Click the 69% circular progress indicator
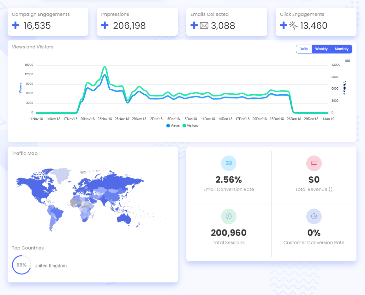The width and height of the screenshot is (365, 295). click(21, 265)
